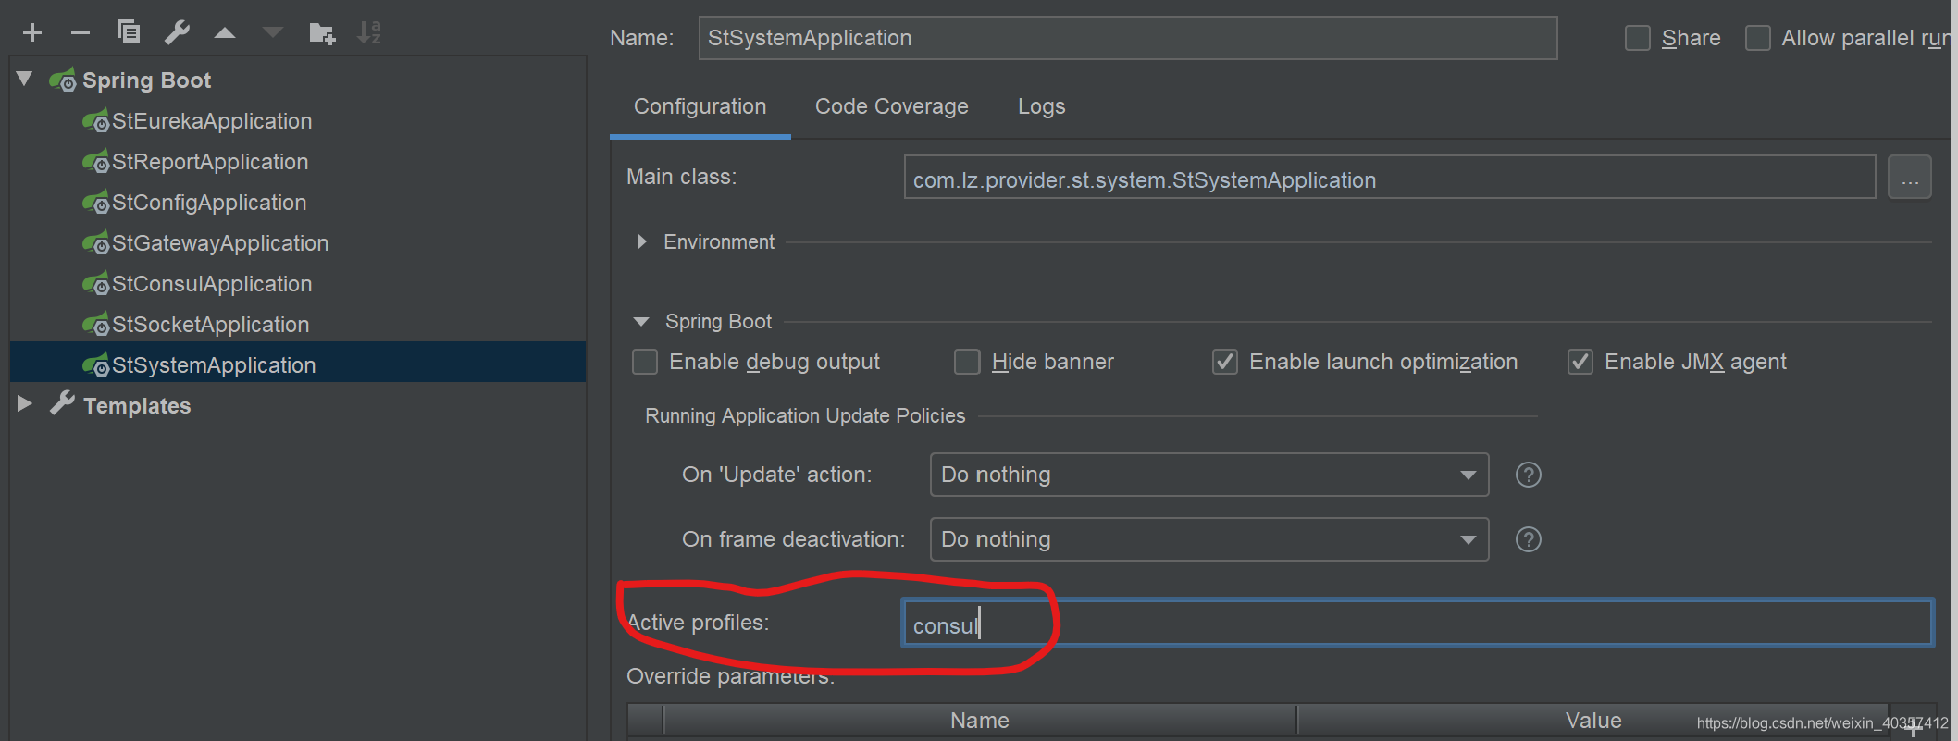Image resolution: width=1958 pixels, height=741 pixels.
Task: Toggle the Share checkbox
Action: (x=1638, y=38)
